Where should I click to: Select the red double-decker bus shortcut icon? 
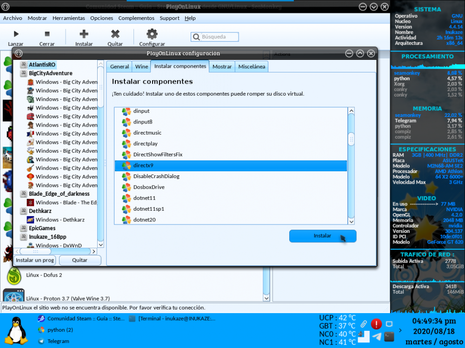[x=30, y=116]
